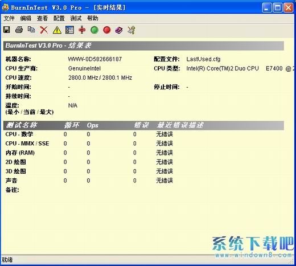Maximize the BurnInTest window

pyautogui.click(x=277, y=8)
